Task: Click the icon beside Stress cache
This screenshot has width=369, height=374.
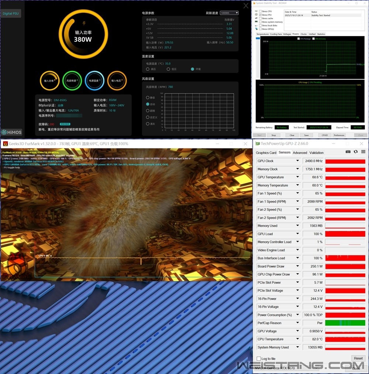Action: [x=256, y=18]
